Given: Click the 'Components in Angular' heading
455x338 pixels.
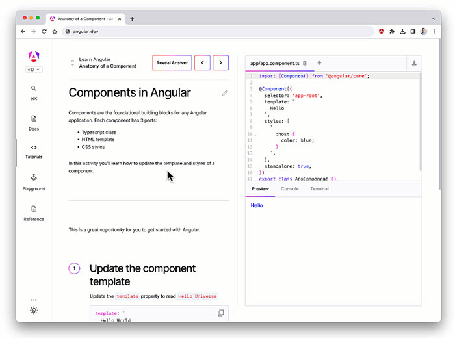Looking at the screenshot, I should pyautogui.click(x=130, y=93).
